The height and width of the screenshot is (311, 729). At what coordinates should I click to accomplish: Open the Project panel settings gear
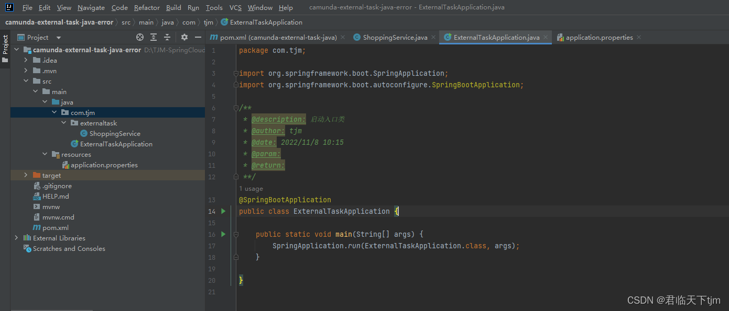click(184, 37)
